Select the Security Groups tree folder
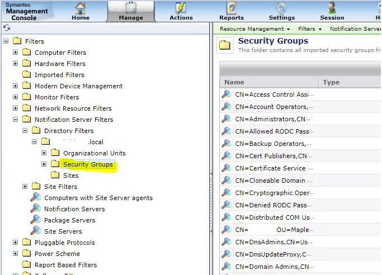This screenshot has height=275, width=382. (88, 164)
